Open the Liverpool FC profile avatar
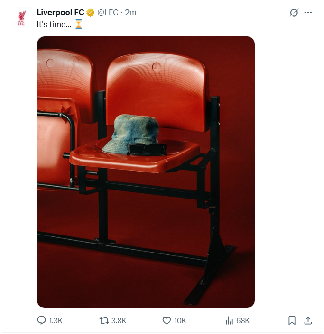The height and width of the screenshot is (334, 324). [x=21, y=18]
